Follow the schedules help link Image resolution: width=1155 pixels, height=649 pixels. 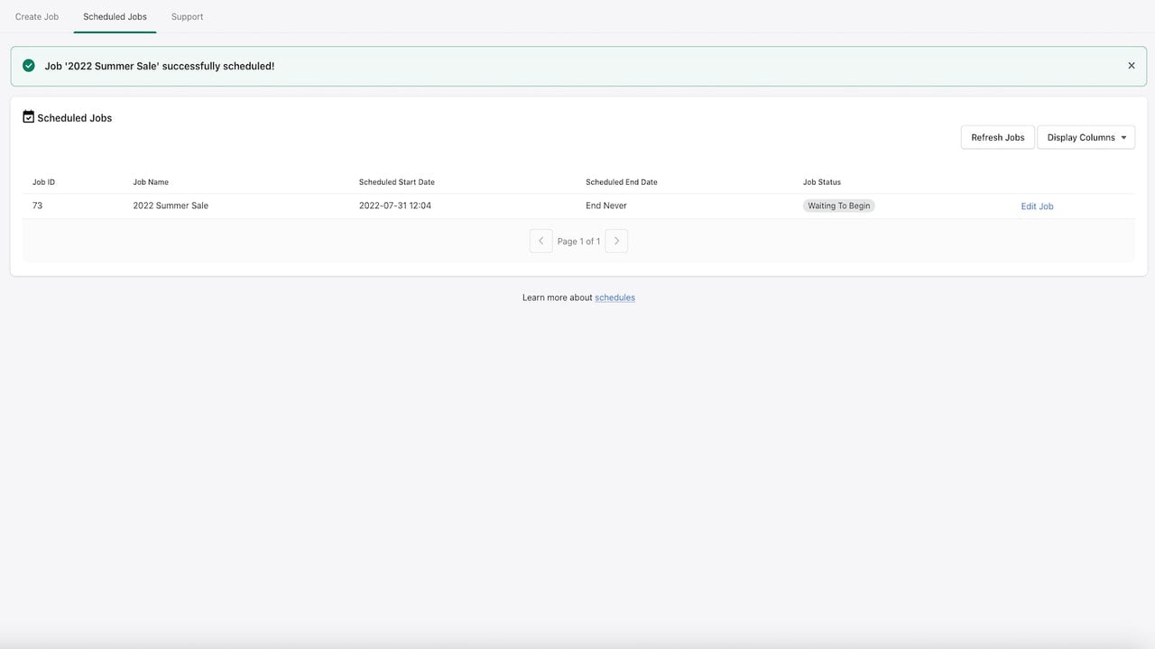click(x=614, y=297)
